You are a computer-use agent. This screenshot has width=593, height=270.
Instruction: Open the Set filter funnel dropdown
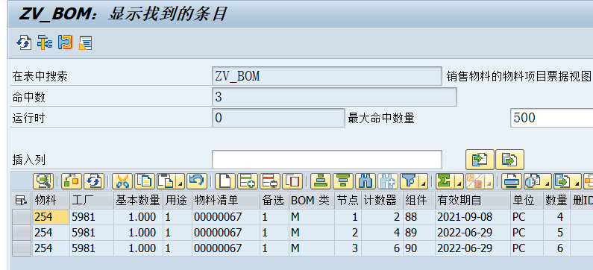414,181
